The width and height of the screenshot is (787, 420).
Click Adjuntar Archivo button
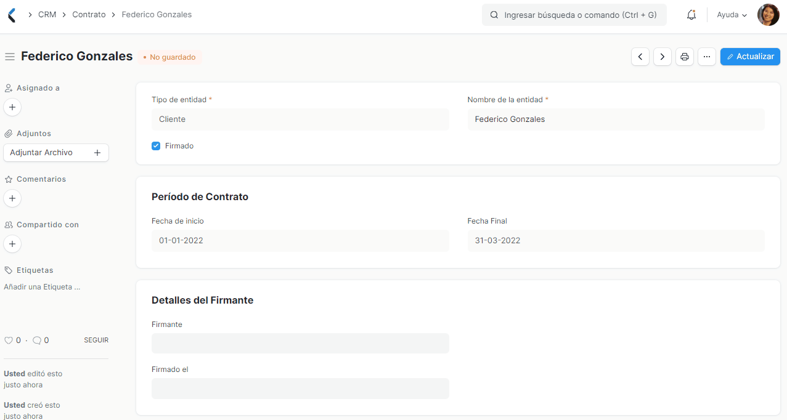tap(56, 153)
